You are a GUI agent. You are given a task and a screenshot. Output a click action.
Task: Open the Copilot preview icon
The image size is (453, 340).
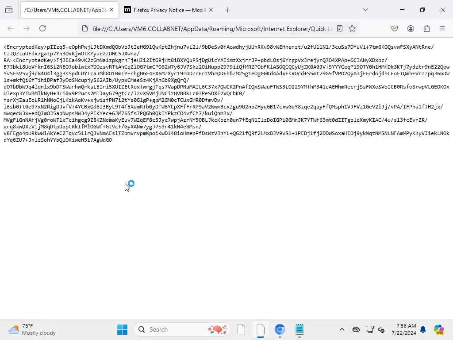439,329
